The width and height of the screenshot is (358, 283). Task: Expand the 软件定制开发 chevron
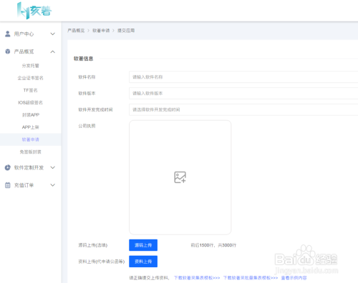point(53,167)
